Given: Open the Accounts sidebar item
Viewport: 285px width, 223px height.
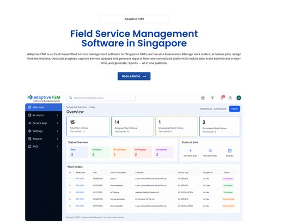Looking at the screenshot, I should [x=44, y=115].
